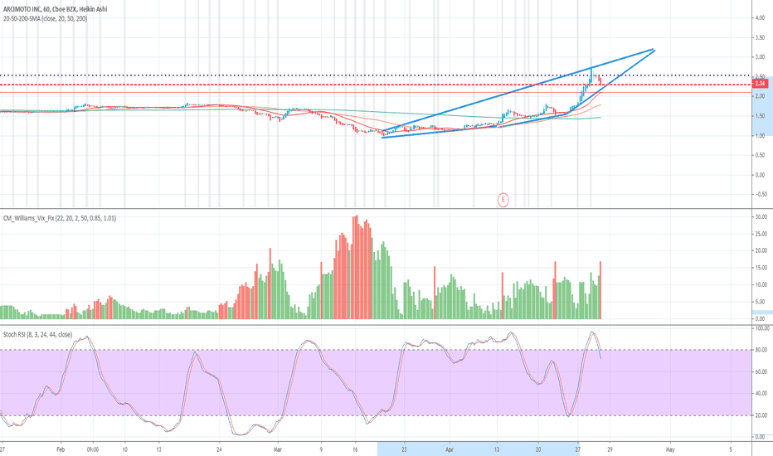Select the red 2.34 current price label
Image resolution: width=773 pixels, height=456 pixels.
[x=759, y=85]
